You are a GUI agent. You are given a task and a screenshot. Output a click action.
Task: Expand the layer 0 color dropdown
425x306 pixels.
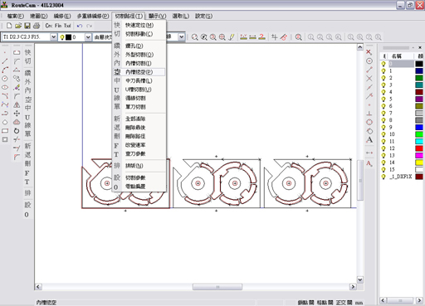click(x=88, y=36)
